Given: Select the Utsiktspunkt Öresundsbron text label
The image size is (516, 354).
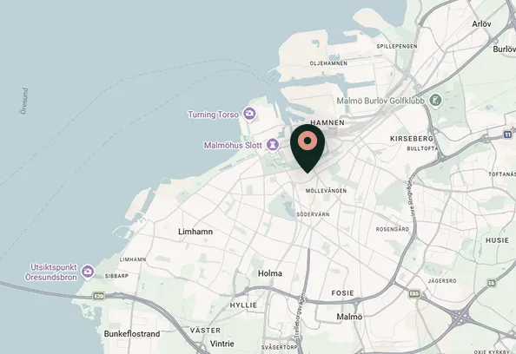Looking at the screenshot, I should click(51, 272).
